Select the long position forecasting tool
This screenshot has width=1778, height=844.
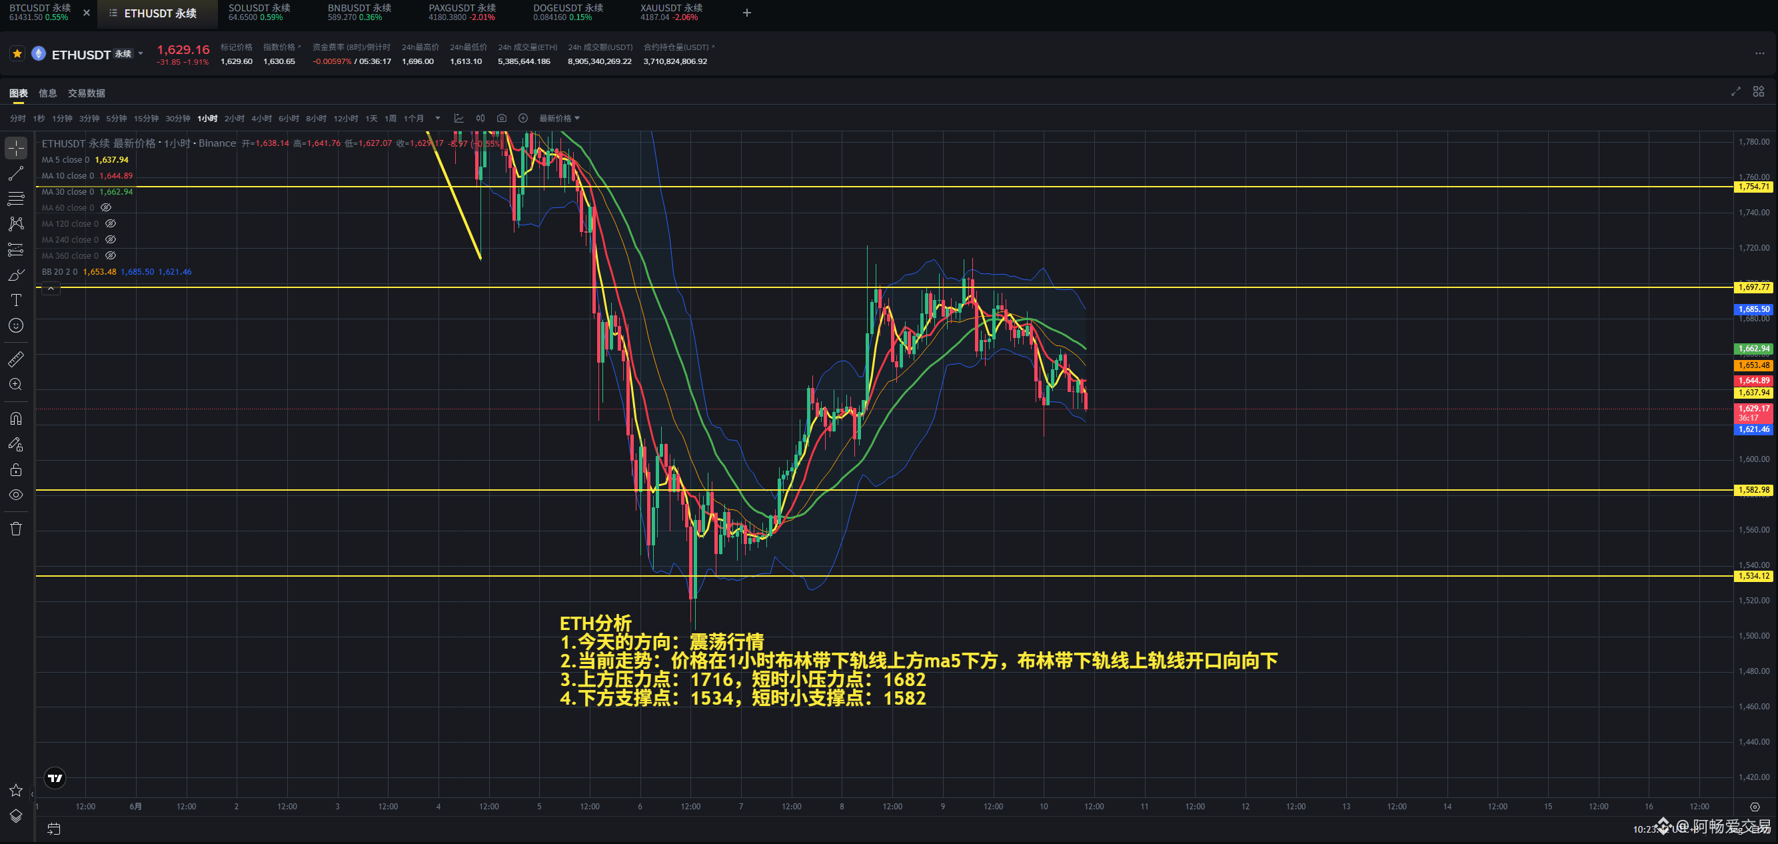(16, 249)
